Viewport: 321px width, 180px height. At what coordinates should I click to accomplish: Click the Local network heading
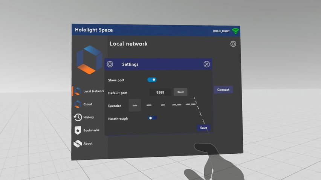coord(128,44)
